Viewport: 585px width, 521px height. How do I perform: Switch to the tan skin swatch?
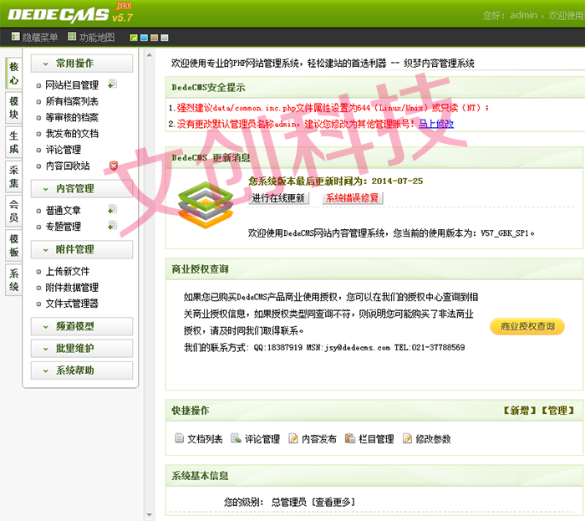click(x=154, y=38)
